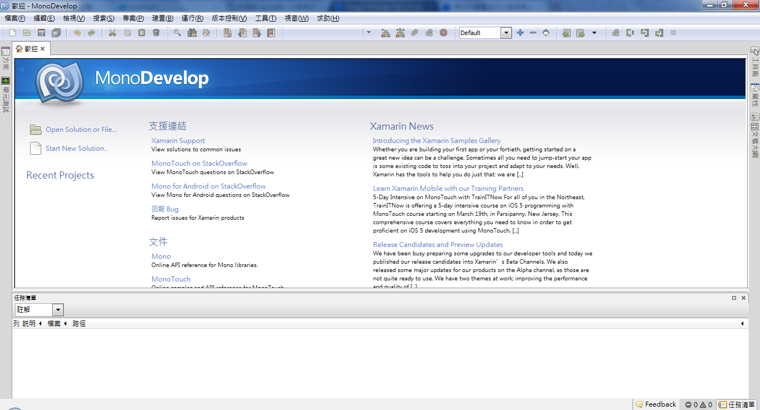Click Open Solution or File link

(x=81, y=130)
